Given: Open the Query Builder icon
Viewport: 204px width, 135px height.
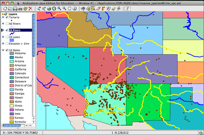Looking at the screenshot, I should coord(88,9).
